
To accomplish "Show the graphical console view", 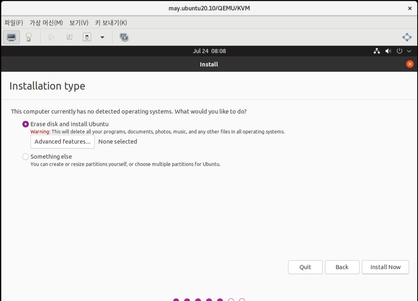I will point(11,37).
